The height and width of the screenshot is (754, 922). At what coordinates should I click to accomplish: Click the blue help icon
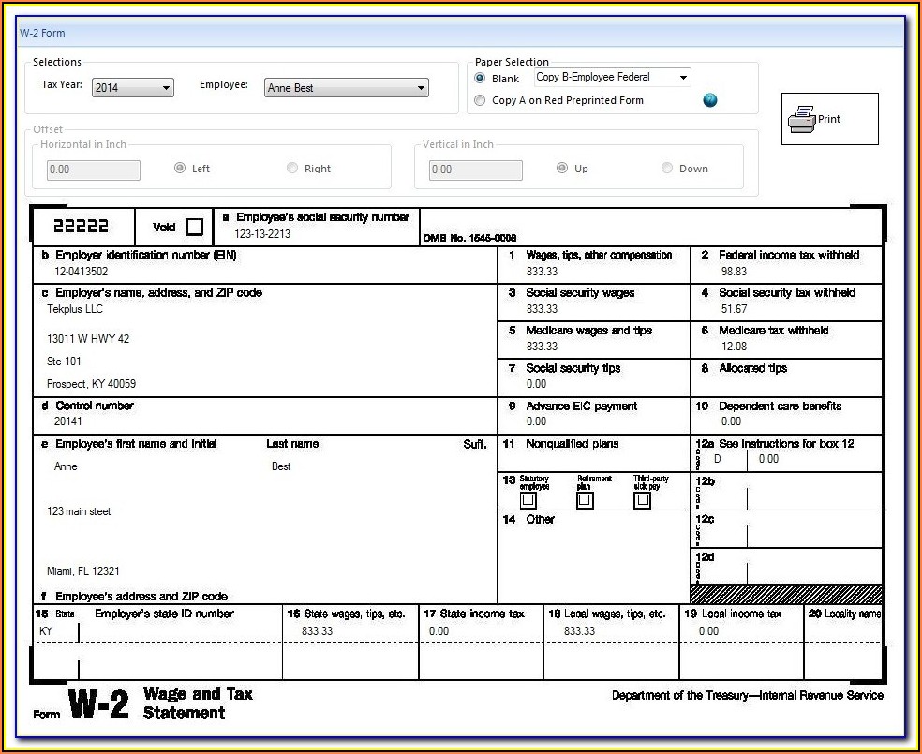coord(709,100)
